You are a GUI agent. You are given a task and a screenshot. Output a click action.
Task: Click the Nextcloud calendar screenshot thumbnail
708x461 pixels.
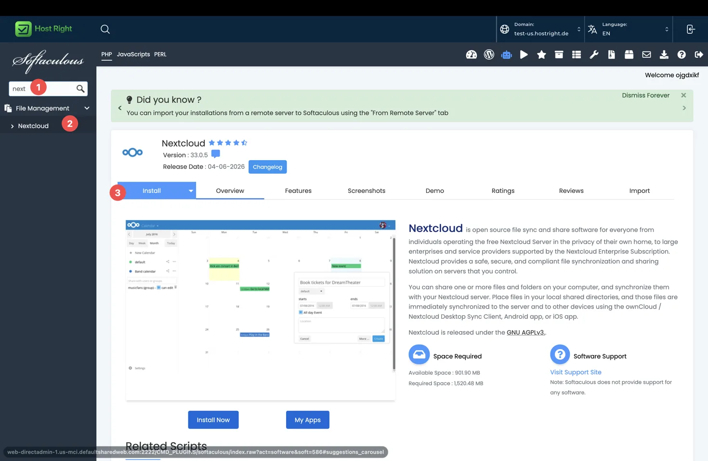260,310
